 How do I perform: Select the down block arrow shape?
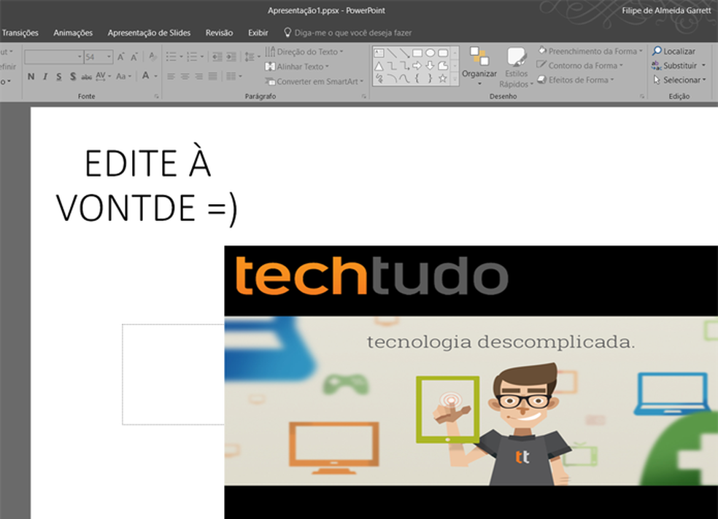click(430, 66)
